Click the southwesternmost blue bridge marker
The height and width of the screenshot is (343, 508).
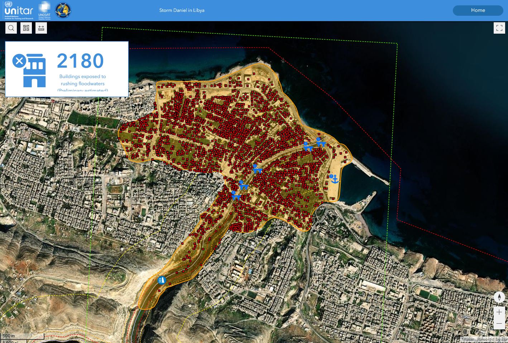(235, 195)
